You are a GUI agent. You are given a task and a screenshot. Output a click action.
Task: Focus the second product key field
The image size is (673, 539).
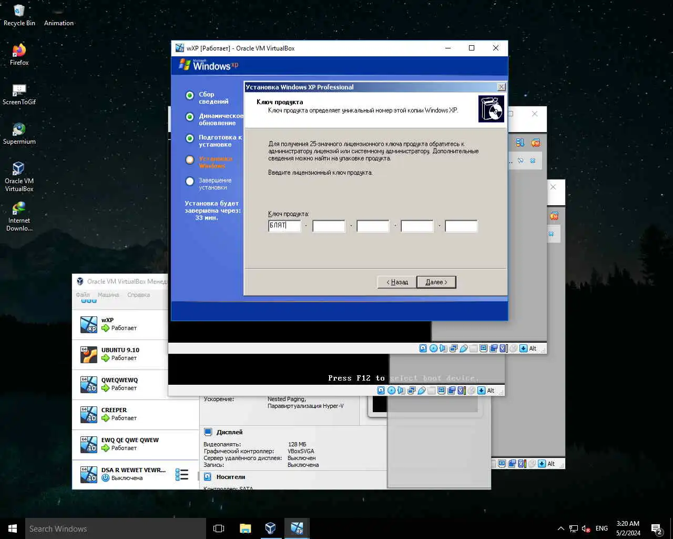tap(329, 226)
